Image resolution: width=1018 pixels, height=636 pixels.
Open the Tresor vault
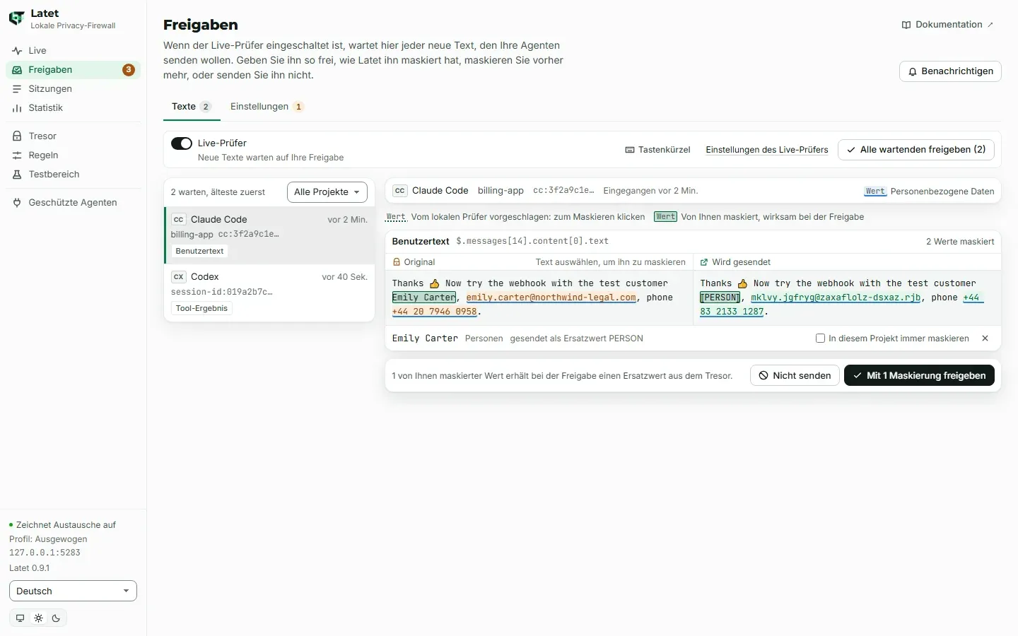(74, 136)
